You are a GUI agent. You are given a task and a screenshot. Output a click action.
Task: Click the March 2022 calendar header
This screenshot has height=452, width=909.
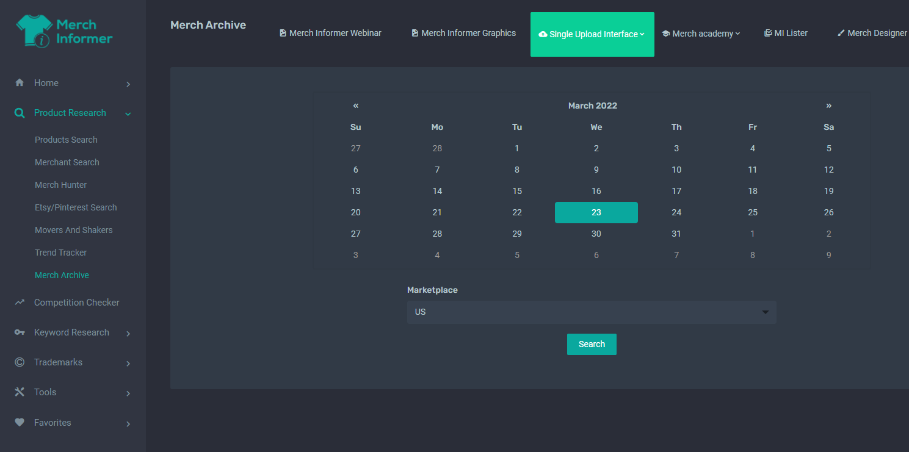[593, 106]
